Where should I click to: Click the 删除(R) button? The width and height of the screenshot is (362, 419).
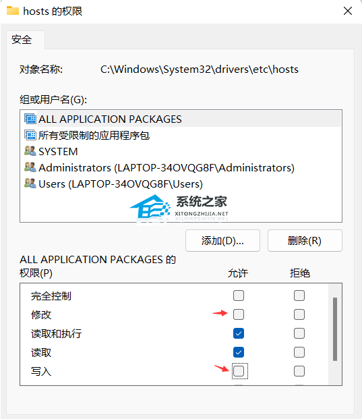click(x=305, y=241)
